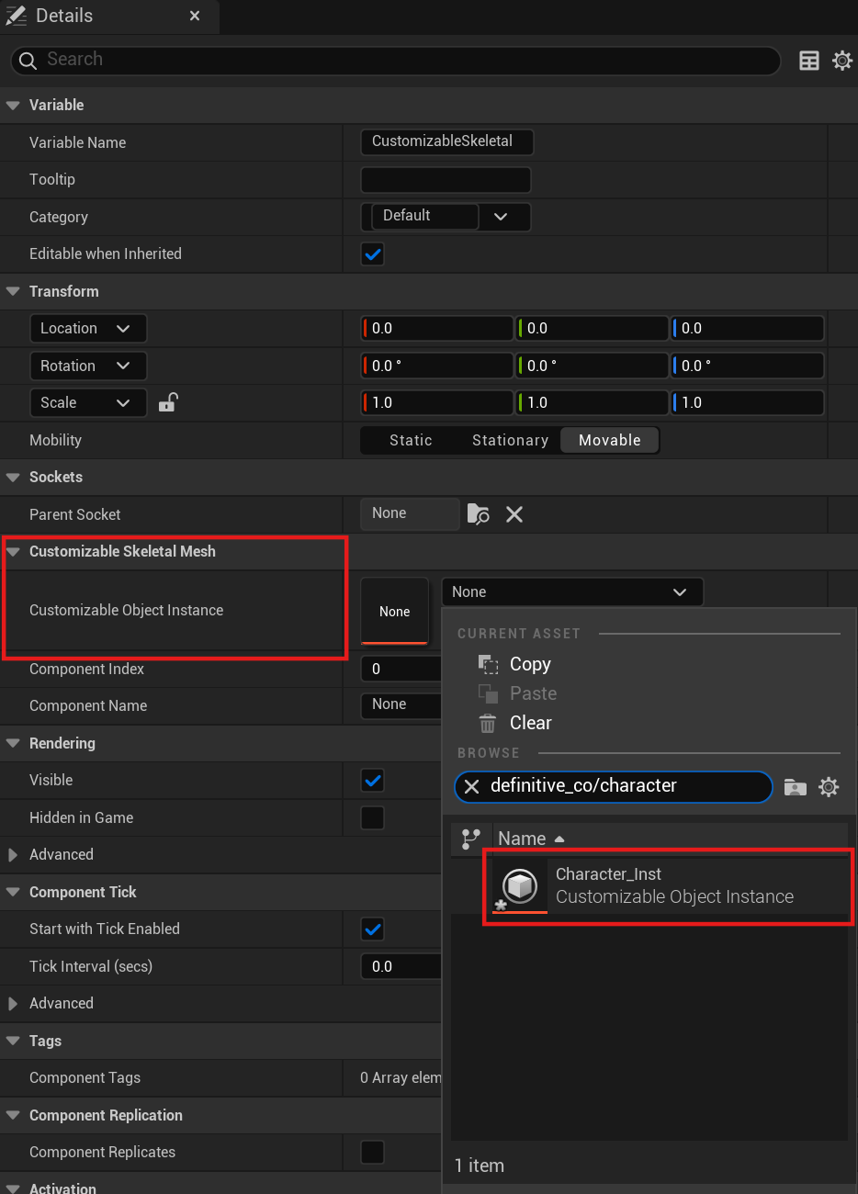Collapse the Rendering section
This screenshot has width=858, height=1194.
[13, 743]
